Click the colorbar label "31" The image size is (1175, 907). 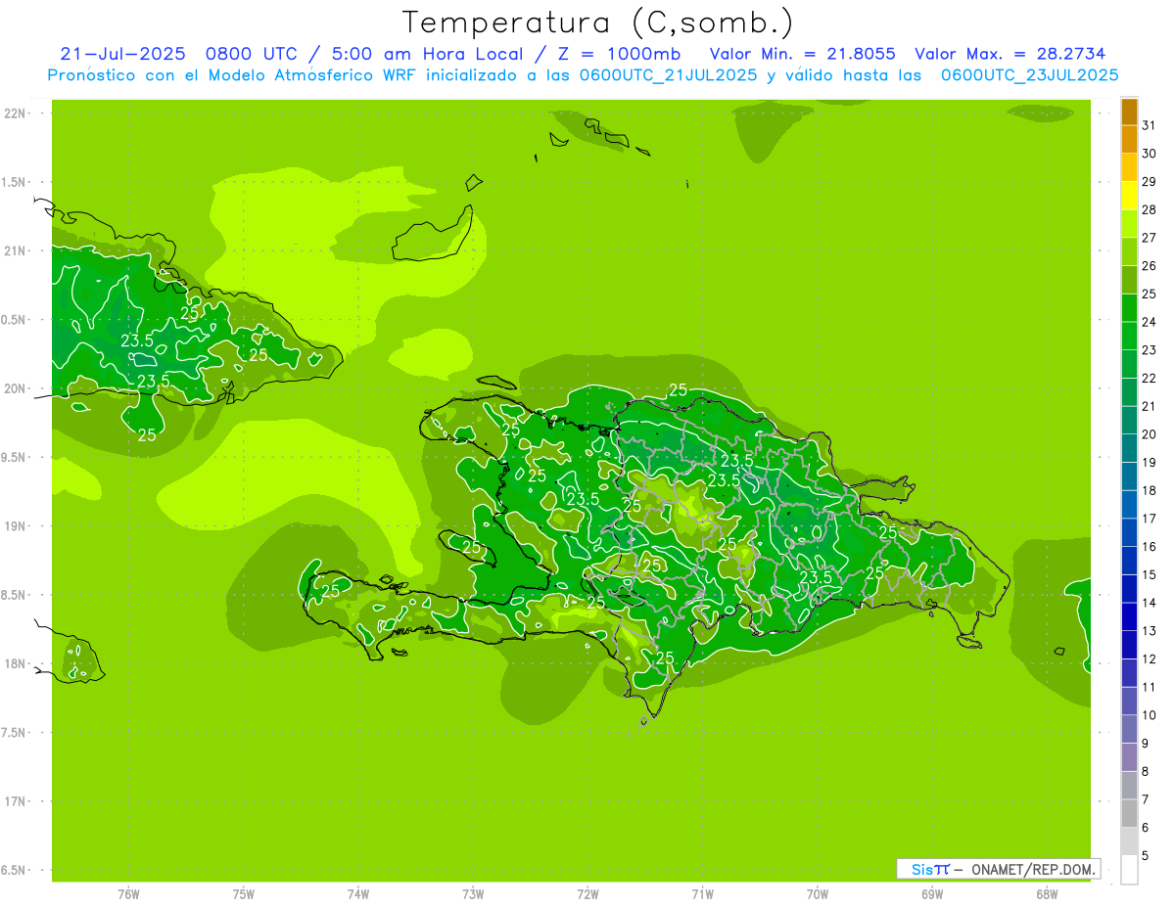click(x=1150, y=125)
